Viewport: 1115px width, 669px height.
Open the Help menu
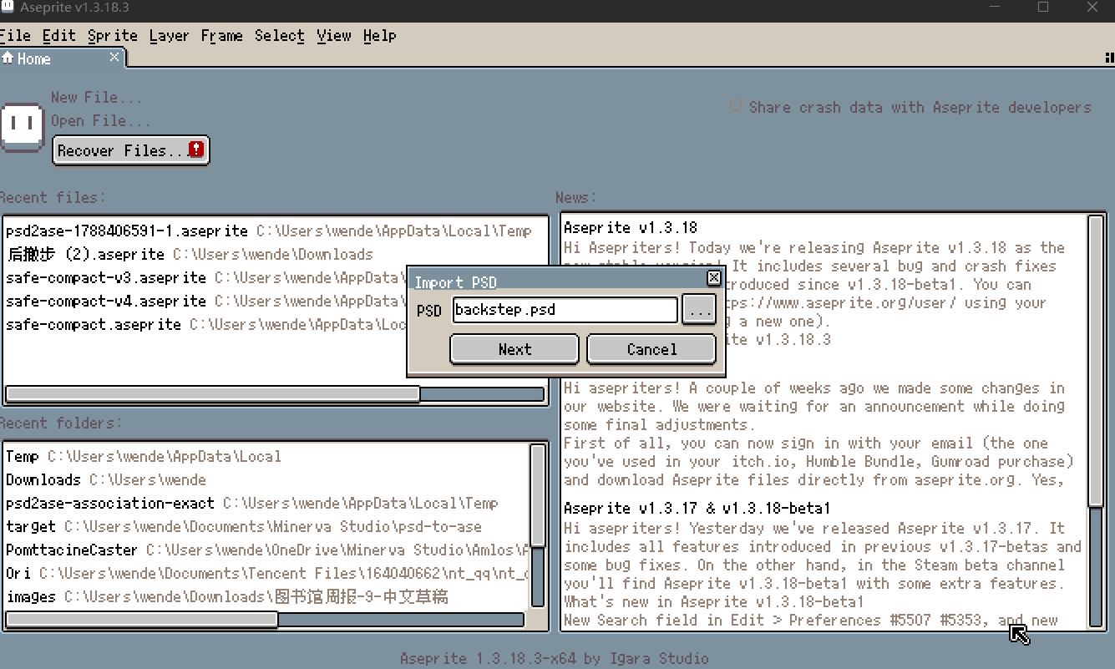pos(379,36)
